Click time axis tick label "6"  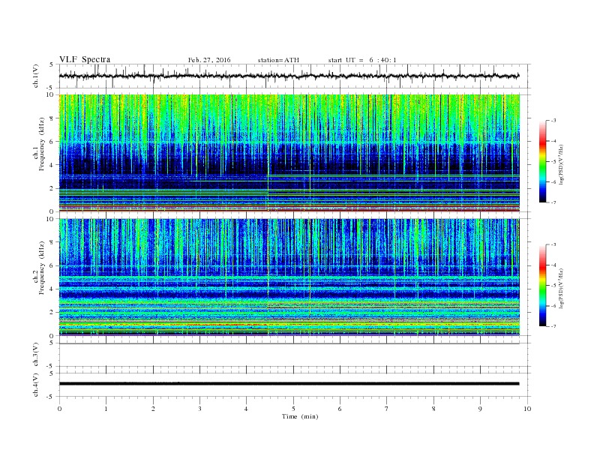[x=340, y=409]
